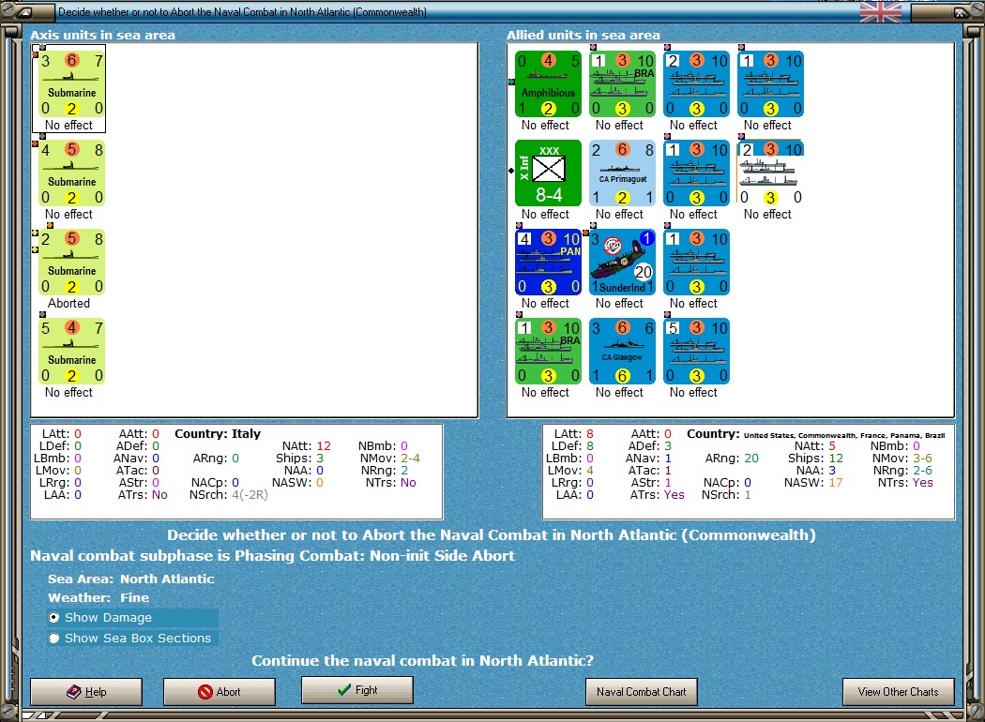985x722 pixels.
Task: Select the X Inf 8-4 corps counter
Action: point(549,173)
